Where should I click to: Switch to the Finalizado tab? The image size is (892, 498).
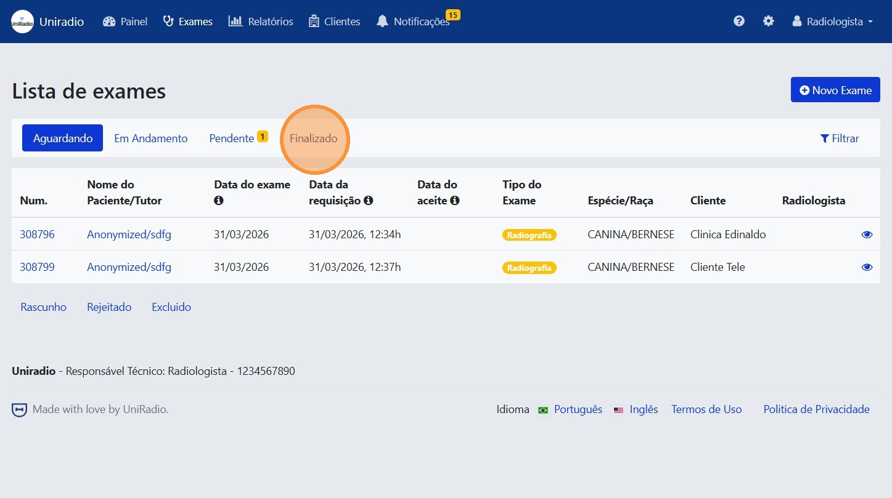(x=314, y=139)
